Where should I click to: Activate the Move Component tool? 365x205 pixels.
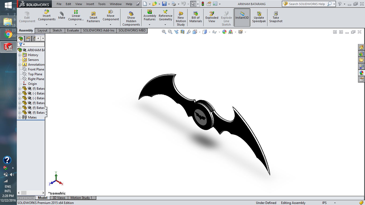tap(111, 15)
